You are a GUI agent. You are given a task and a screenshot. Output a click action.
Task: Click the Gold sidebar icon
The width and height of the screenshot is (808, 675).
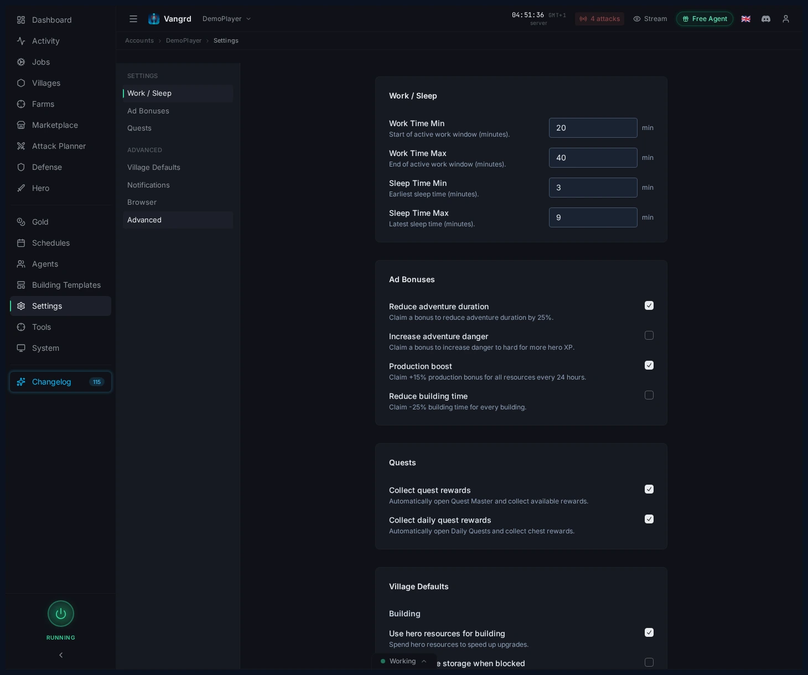(20, 222)
